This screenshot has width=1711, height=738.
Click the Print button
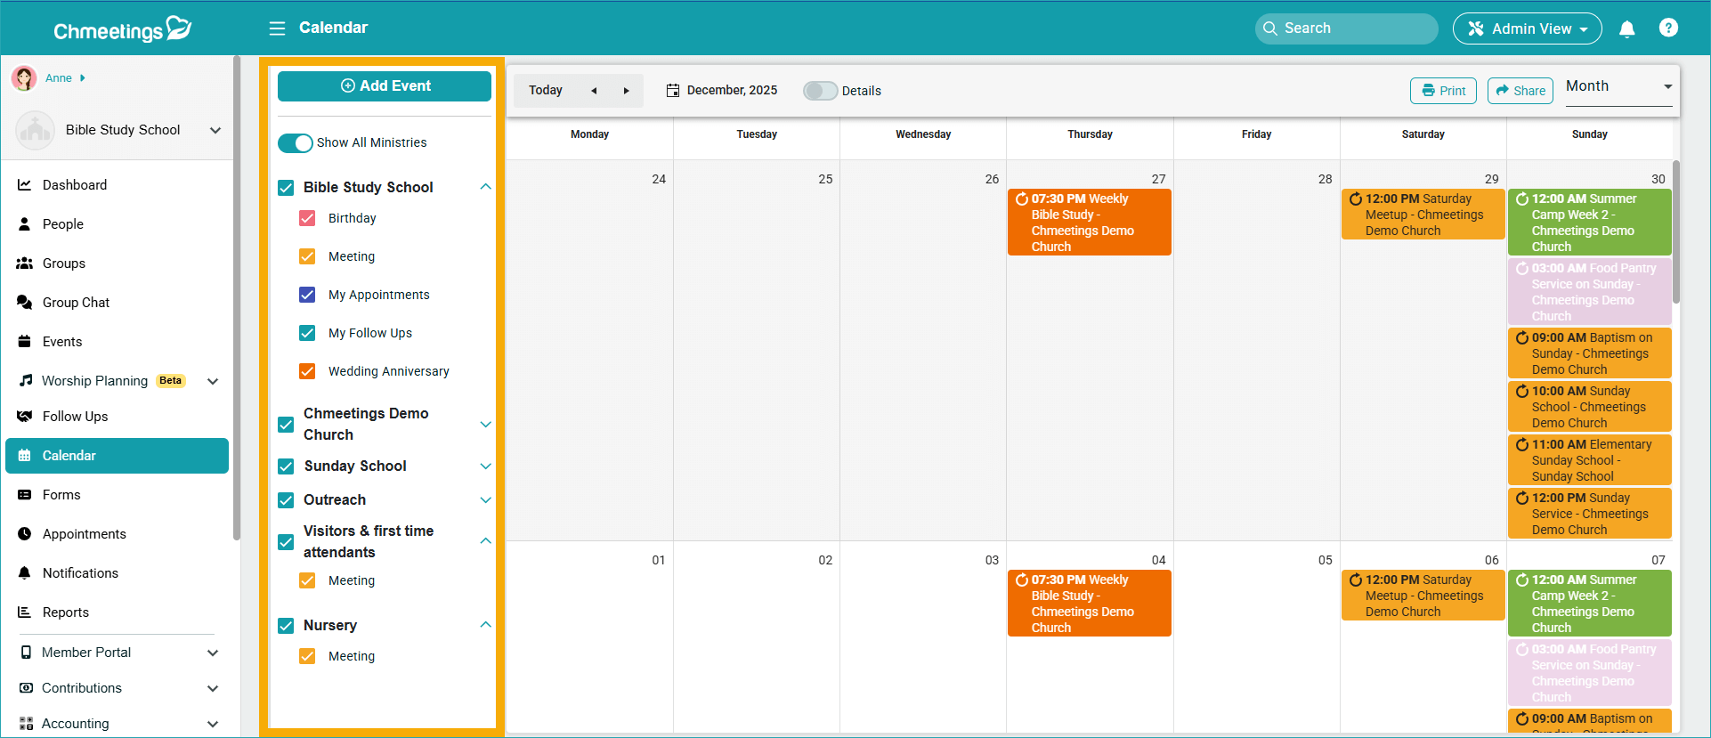pos(1443,91)
